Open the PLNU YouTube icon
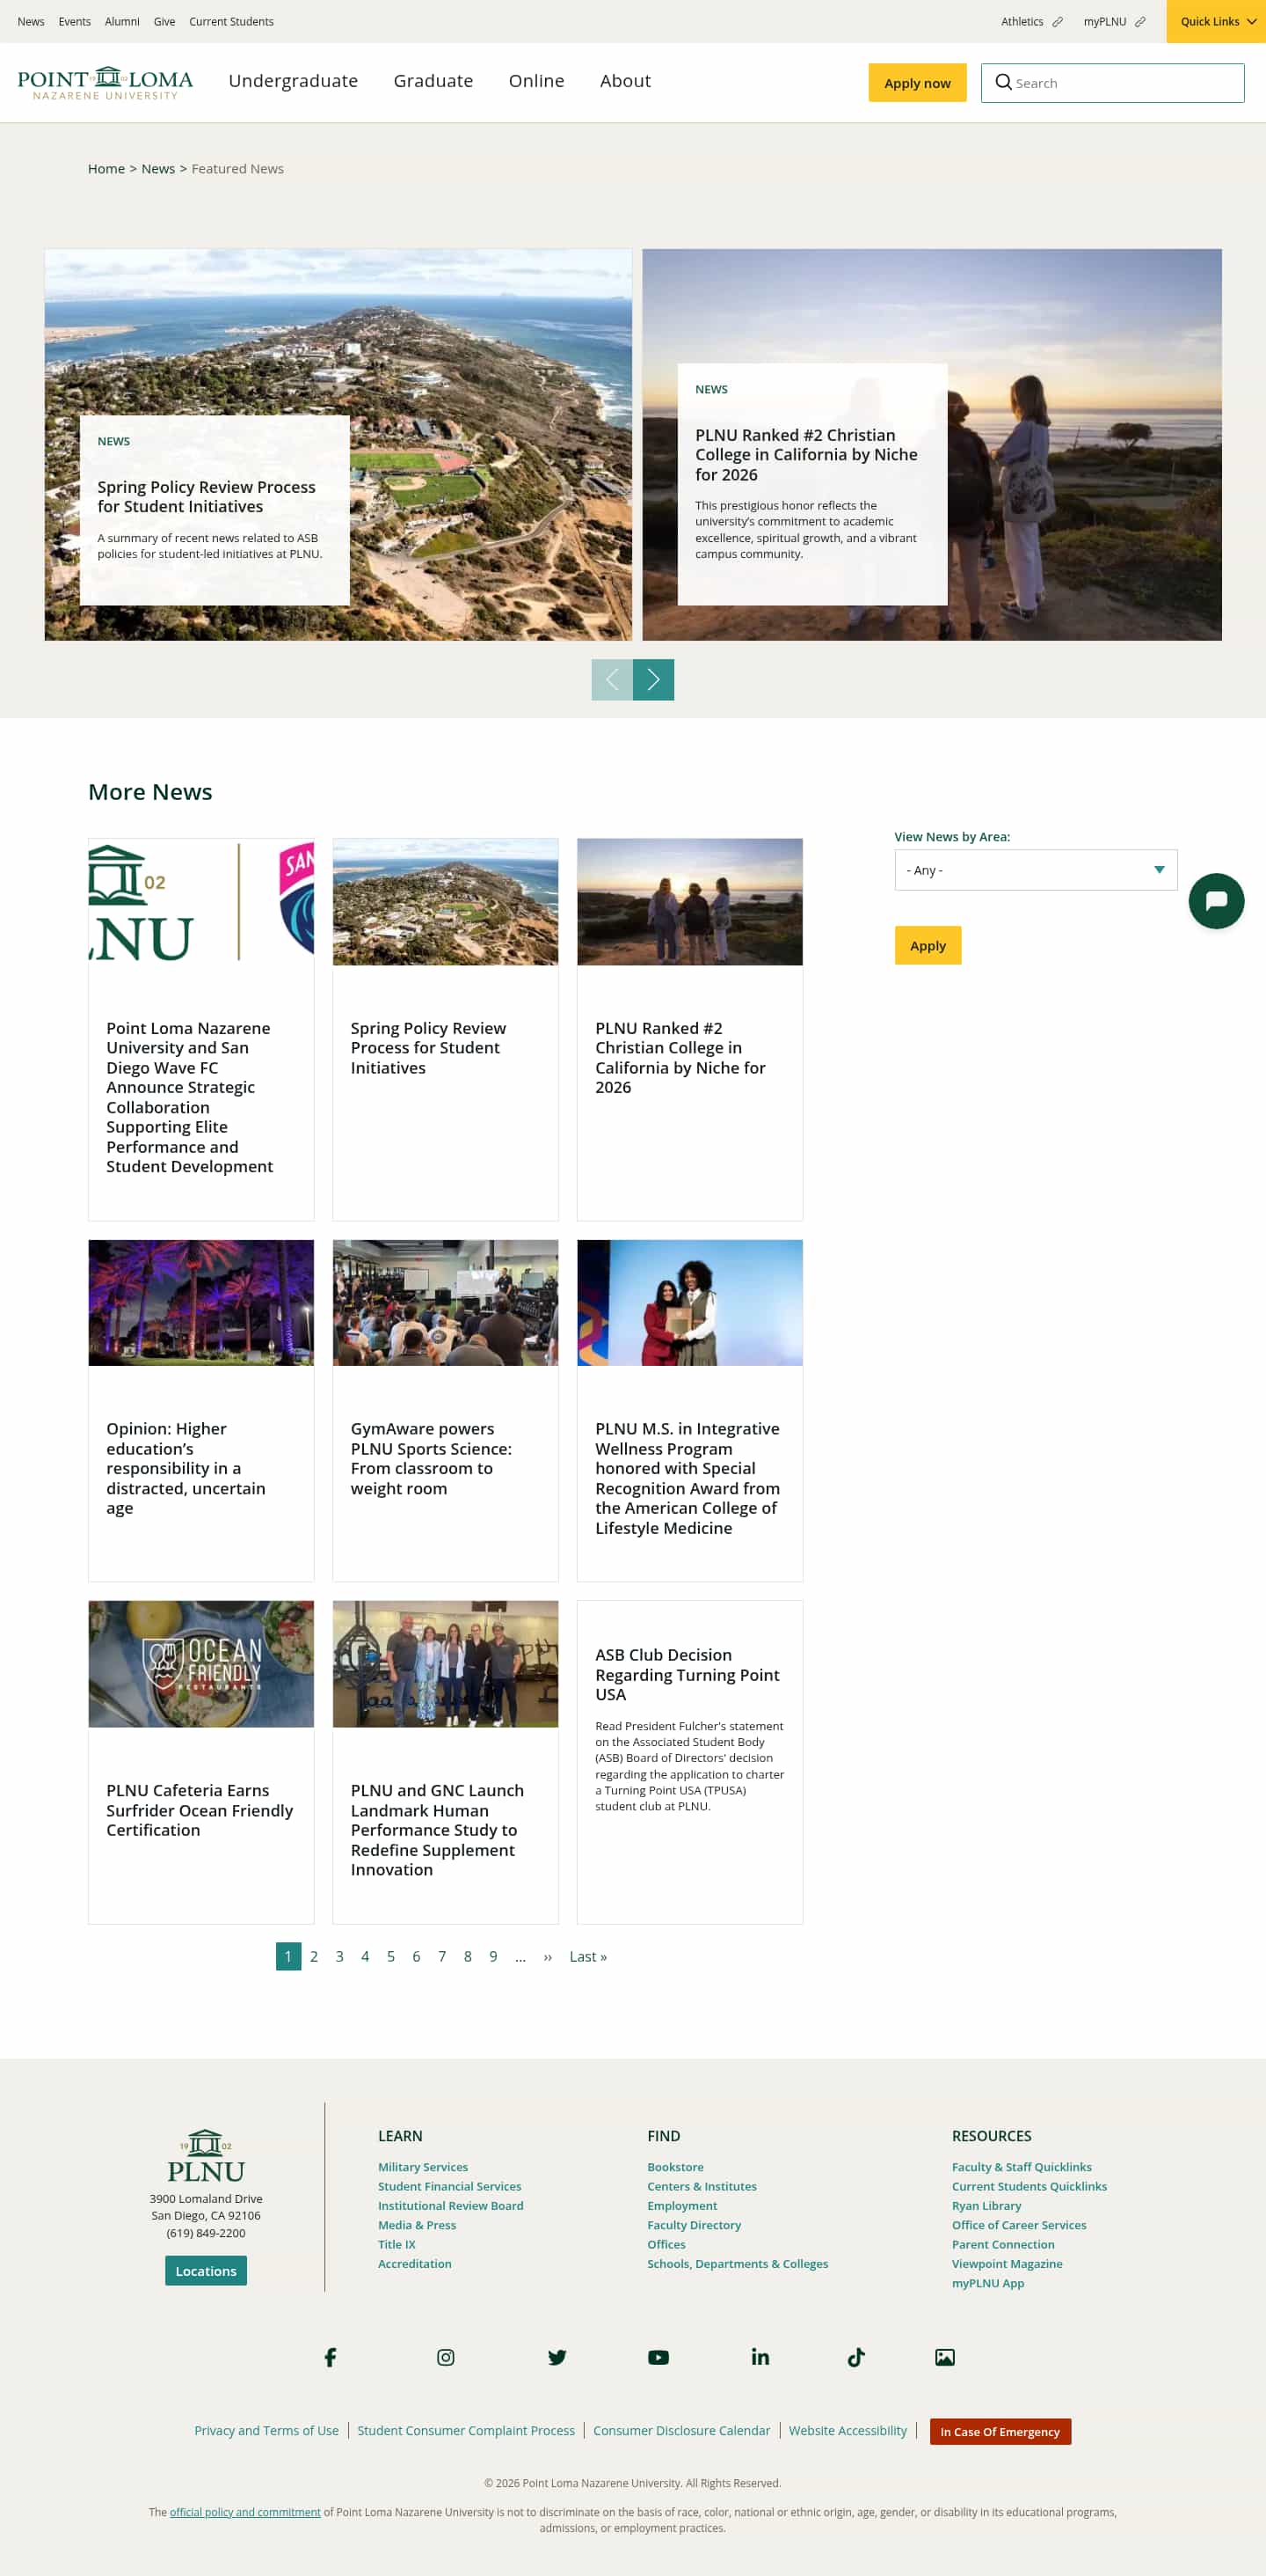 click(x=658, y=2357)
